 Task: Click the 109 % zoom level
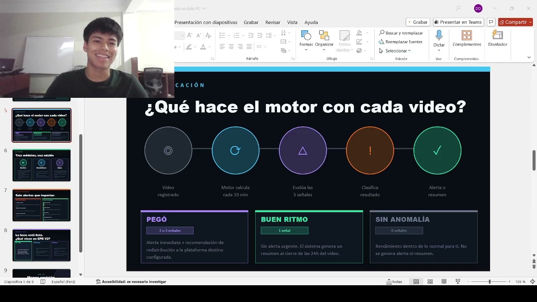[x=520, y=282]
